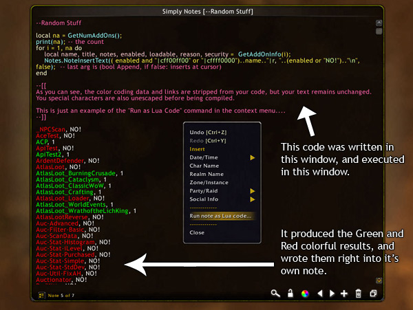
Task: Click the AtlasLoot_Crafting, 1 row
Action: click(68, 192)
